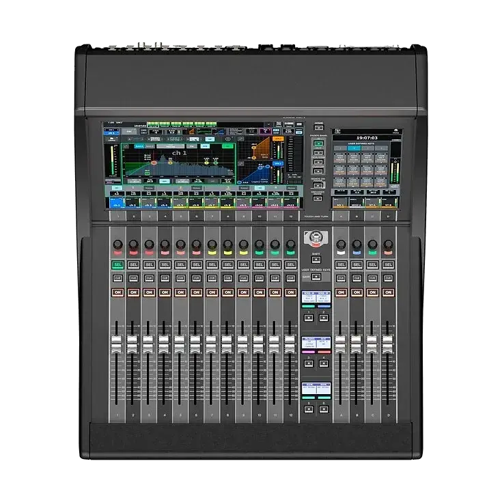
Task: Trigger user defined key 2
Action: point(324,318)
